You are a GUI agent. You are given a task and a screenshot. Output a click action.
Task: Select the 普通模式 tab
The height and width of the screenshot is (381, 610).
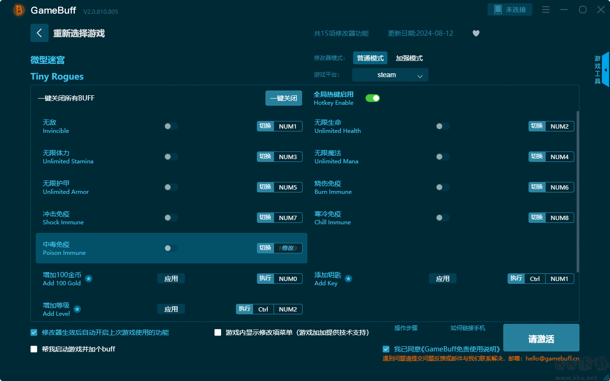tap(370, 58)
